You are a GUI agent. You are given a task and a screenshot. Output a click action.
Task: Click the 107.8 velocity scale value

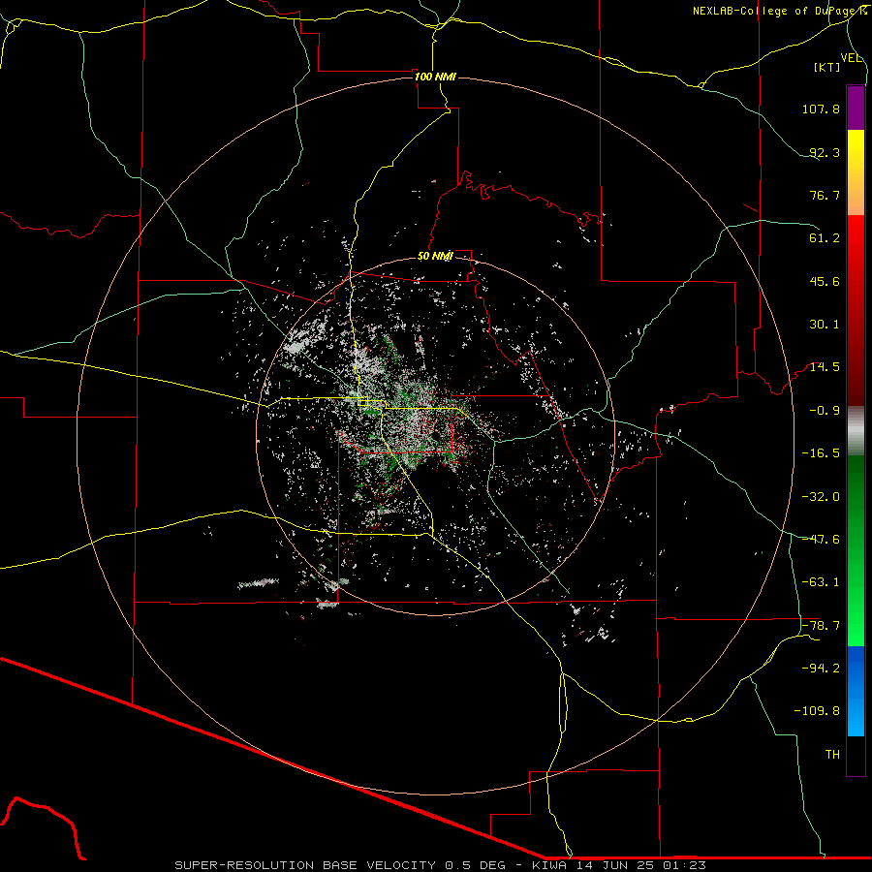(821, 109)
